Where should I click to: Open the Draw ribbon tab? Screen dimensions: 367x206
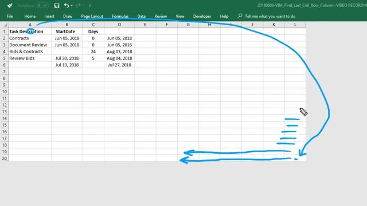(68, 16)
